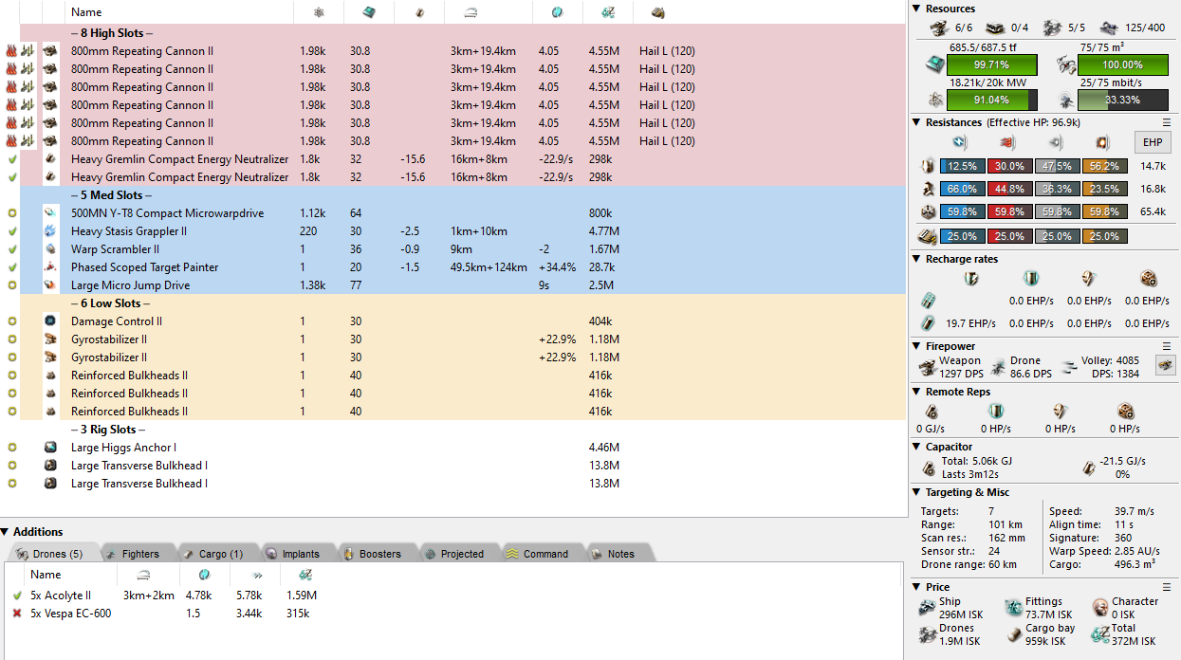The width and height of the screenshot is (1181, 660).
Task: Collapse the Additions section
Action: coord(7,532)
